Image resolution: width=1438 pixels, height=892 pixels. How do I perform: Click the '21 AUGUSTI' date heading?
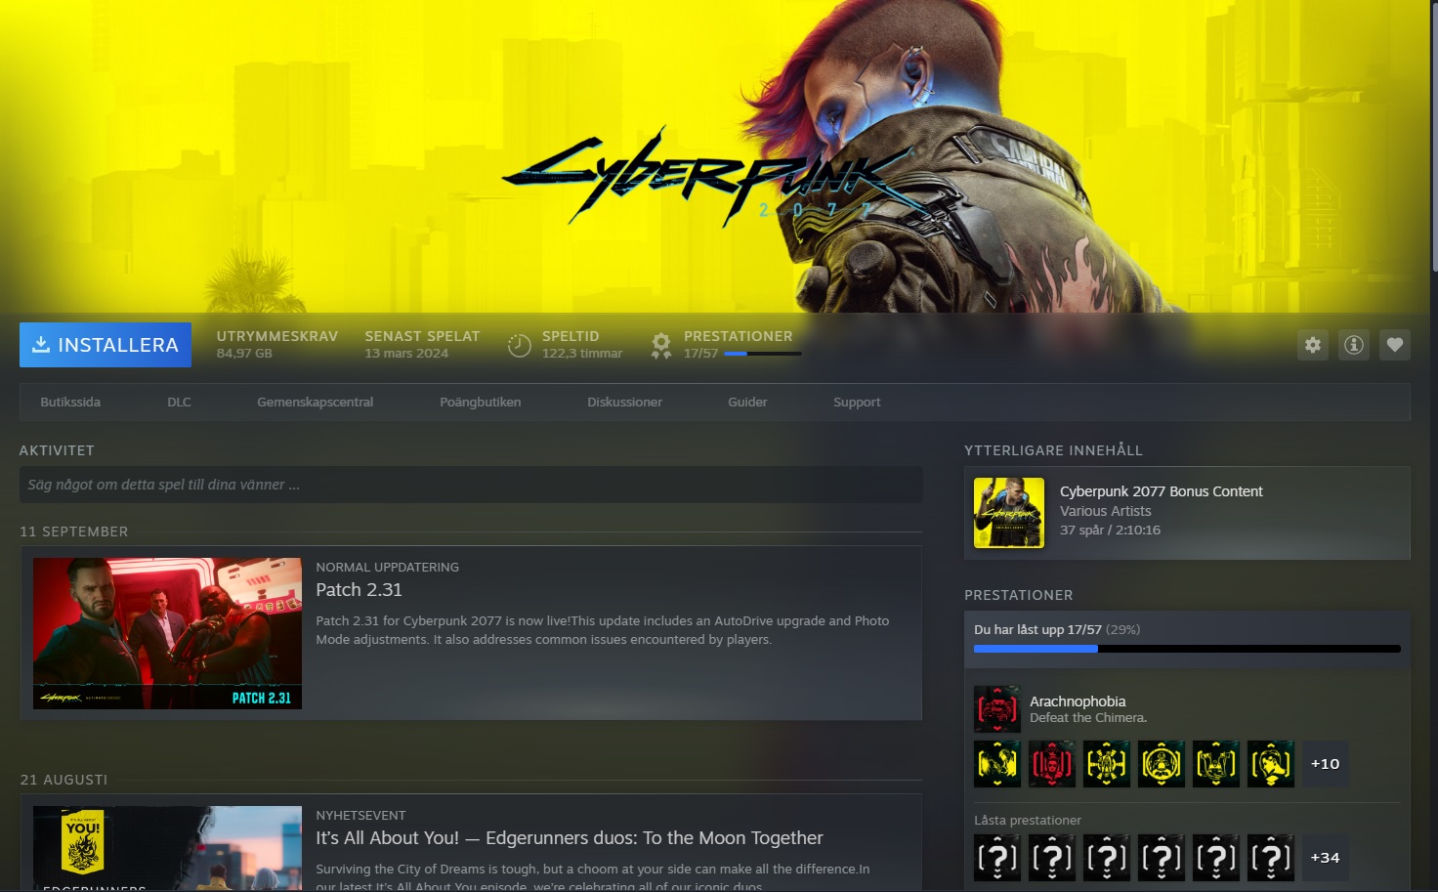[63, 780]
